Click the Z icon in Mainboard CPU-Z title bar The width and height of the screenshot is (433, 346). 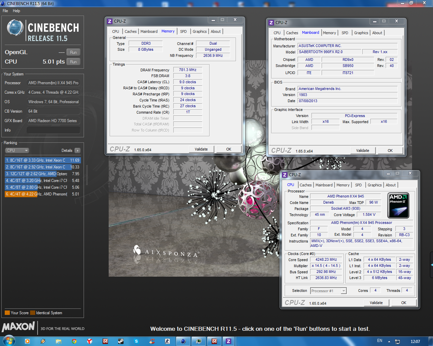(x=271, y=23)
